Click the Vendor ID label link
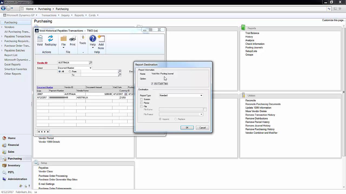 (42, 63)
